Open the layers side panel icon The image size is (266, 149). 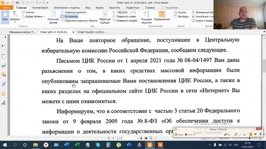pyautogui.click(x=3, y=66)
